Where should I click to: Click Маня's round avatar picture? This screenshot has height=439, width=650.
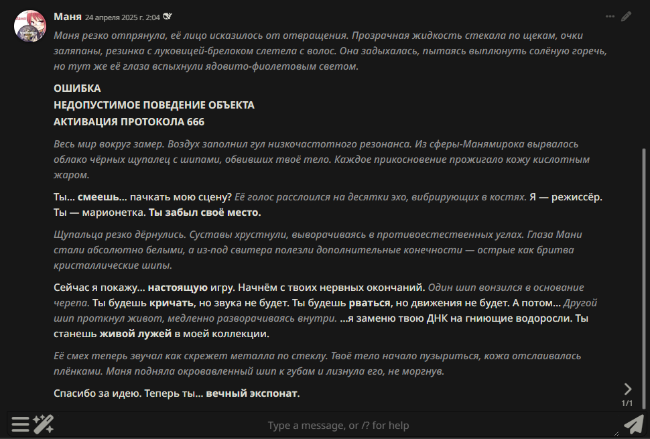(x=30, y=26)
